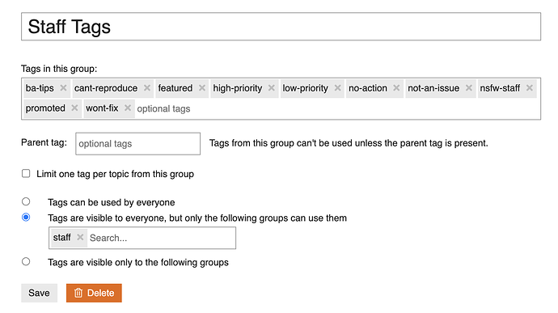Remove the nsfw-staff tag
This screenshot has height=313, width=558.
click(529, 88)
